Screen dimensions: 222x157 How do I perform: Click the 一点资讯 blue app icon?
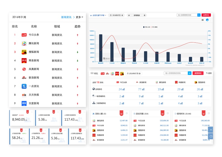point(24,86)
